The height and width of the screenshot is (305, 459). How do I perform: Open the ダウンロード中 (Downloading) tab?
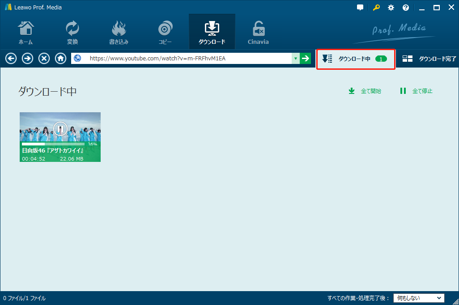[x=356, y=59]
